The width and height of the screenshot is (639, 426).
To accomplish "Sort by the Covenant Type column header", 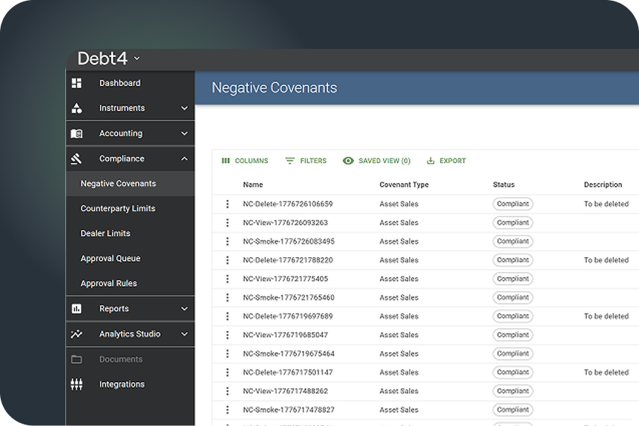I will click(404, 184).
